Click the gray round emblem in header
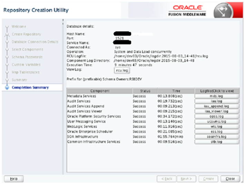Viewport: 245px width, 184px height. coord(223,11)
